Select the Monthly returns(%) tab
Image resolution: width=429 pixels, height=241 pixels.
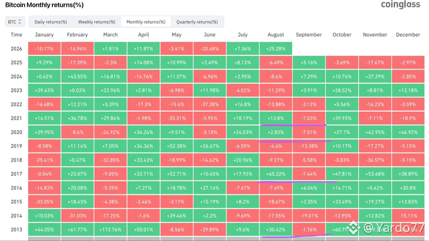146,22
